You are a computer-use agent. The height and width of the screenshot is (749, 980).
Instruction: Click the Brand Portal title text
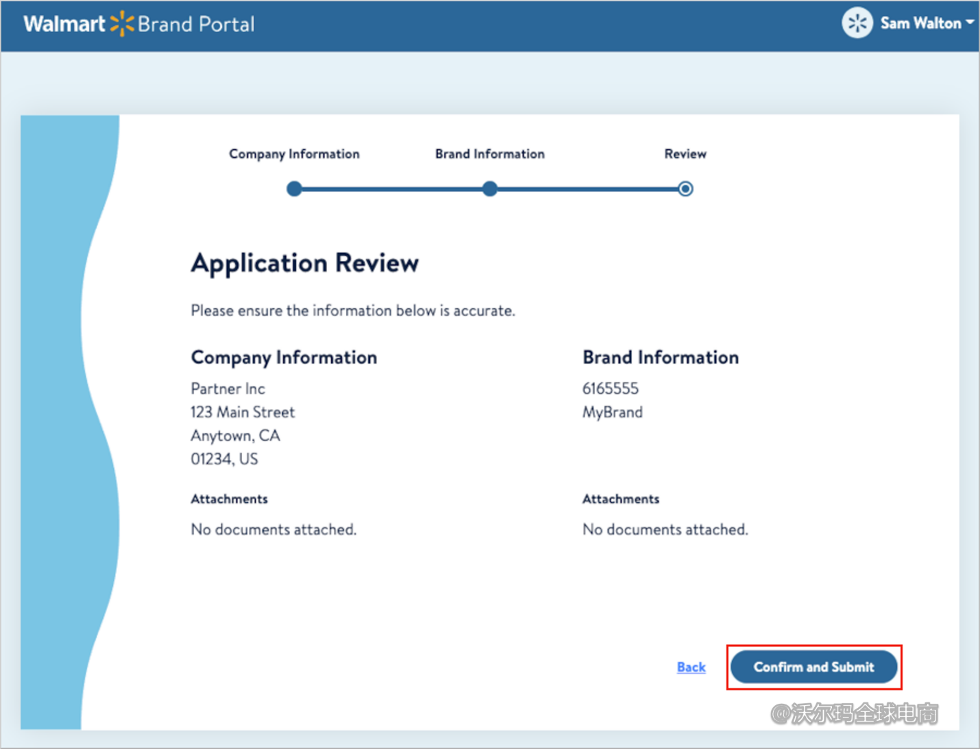(196, 25)
